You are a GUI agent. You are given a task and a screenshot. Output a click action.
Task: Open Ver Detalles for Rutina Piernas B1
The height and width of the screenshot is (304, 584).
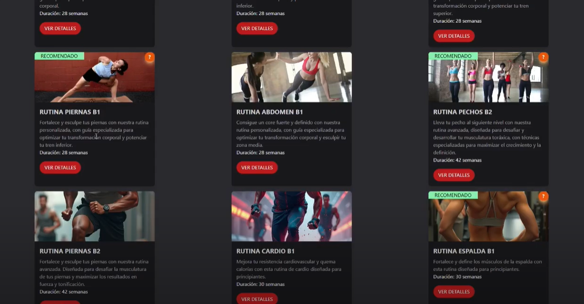coord(60,167)
